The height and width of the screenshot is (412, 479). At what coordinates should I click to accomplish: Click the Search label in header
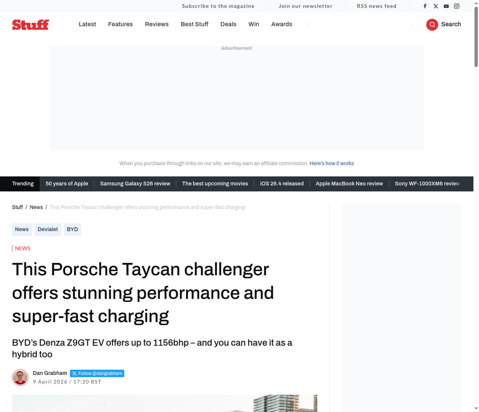coord(451,24)
